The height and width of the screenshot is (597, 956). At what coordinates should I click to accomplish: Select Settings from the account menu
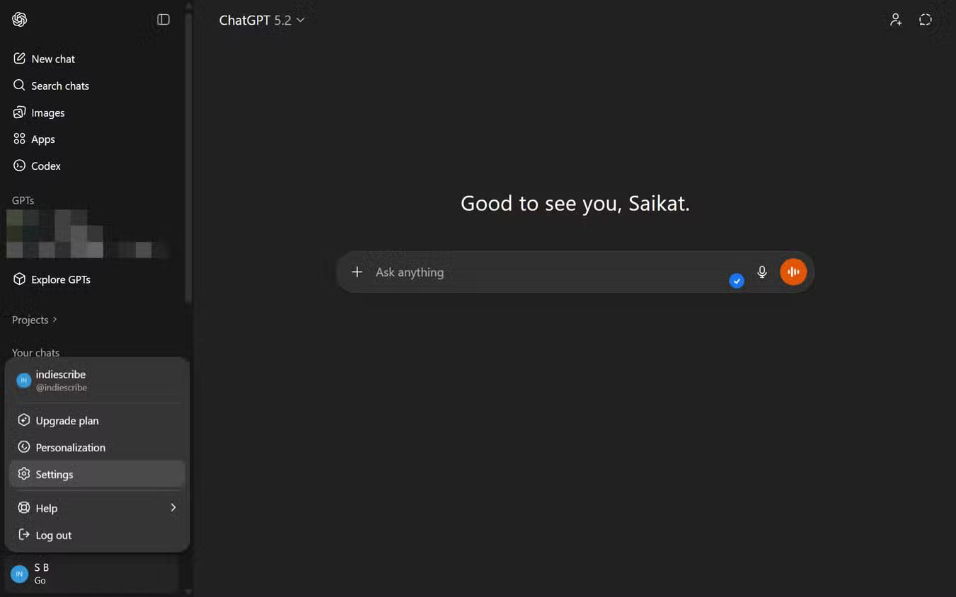pos(54,475)
